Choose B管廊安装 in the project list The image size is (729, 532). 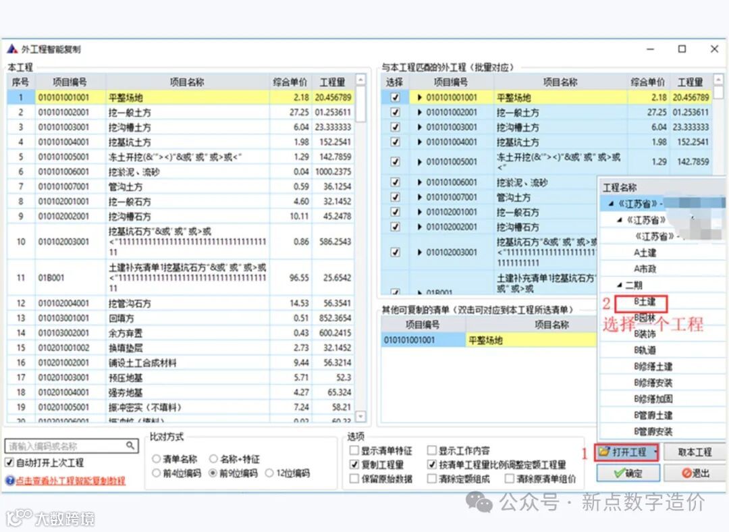point(653,431)
